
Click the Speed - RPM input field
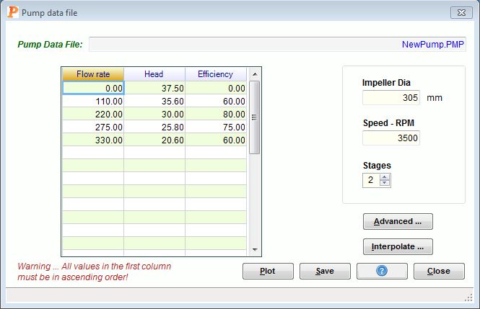click(x=391, y=138)
